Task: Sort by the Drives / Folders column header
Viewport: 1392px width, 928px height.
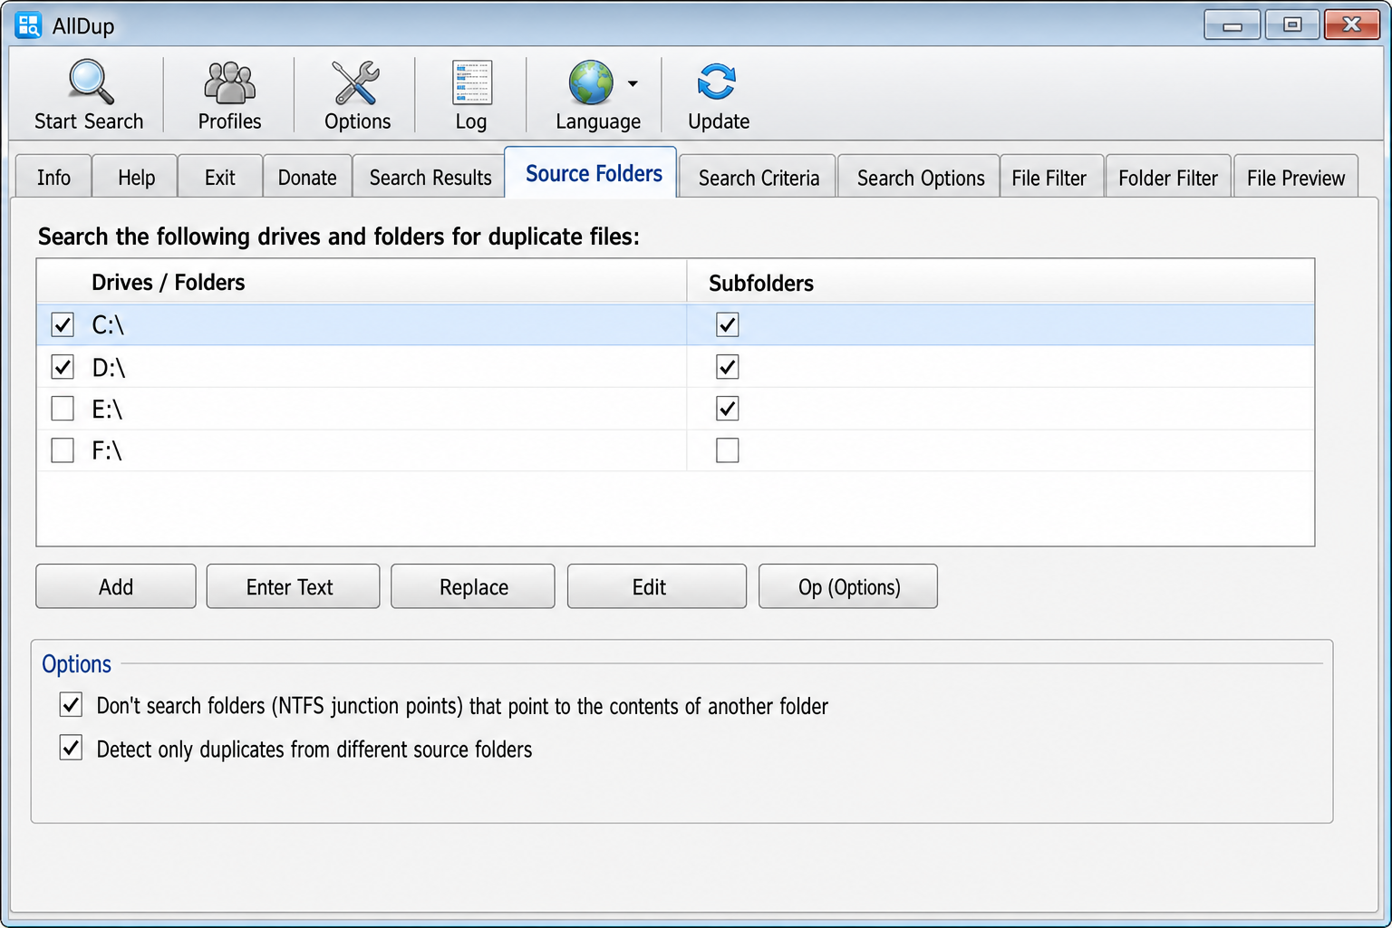Action: pos(362,282)
